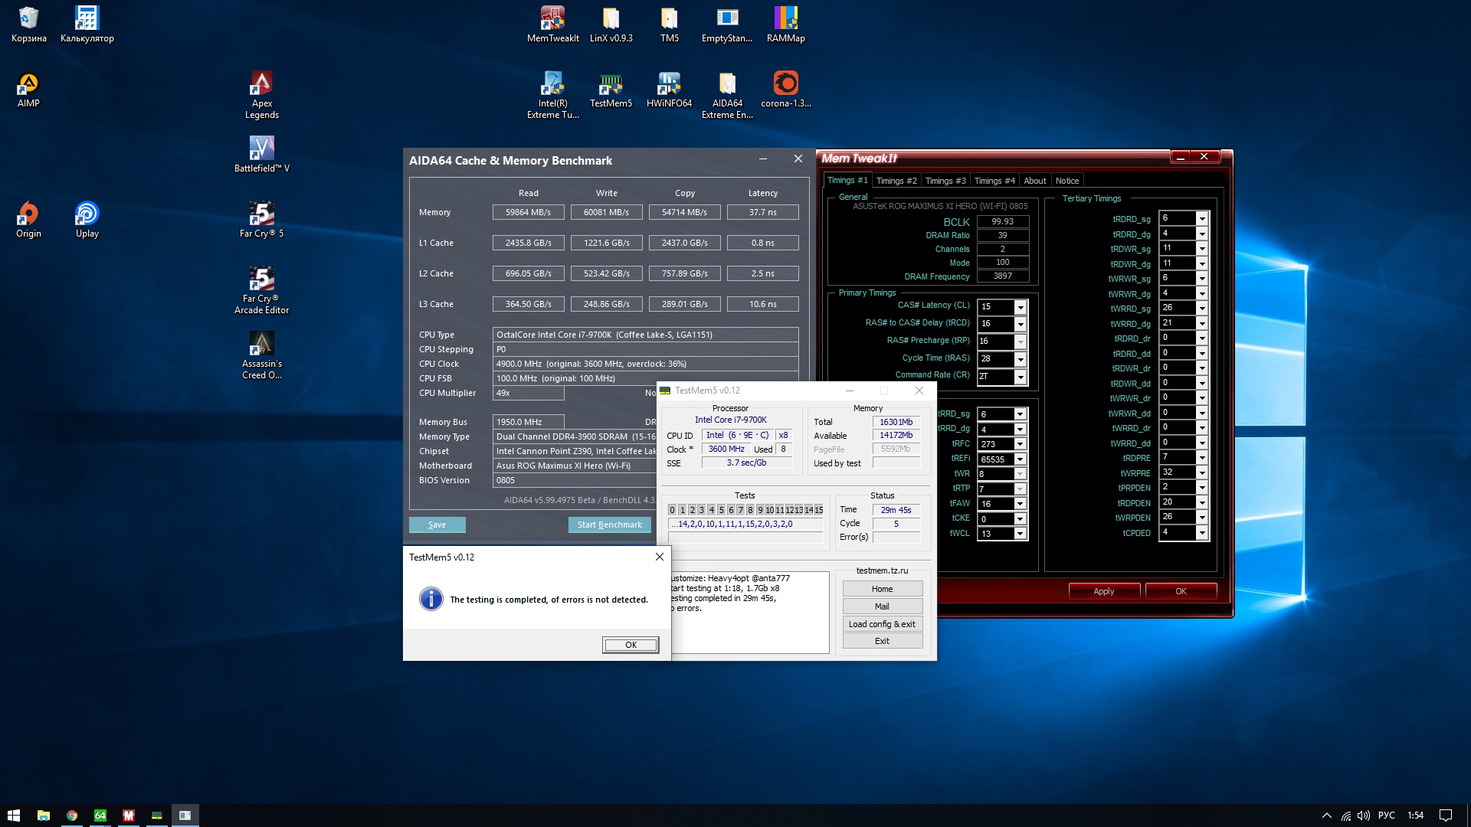Click the Apply button in Mem TweakIt
This screenshot has width=1471, height=827.
(1103, 591)
